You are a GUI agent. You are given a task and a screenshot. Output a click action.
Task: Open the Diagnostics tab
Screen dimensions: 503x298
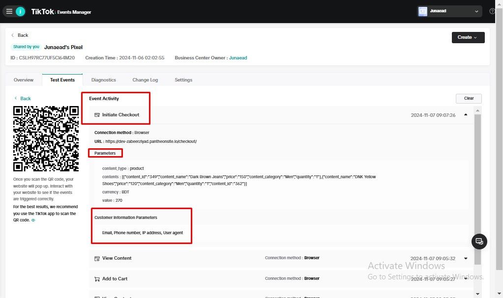point(104,80)
